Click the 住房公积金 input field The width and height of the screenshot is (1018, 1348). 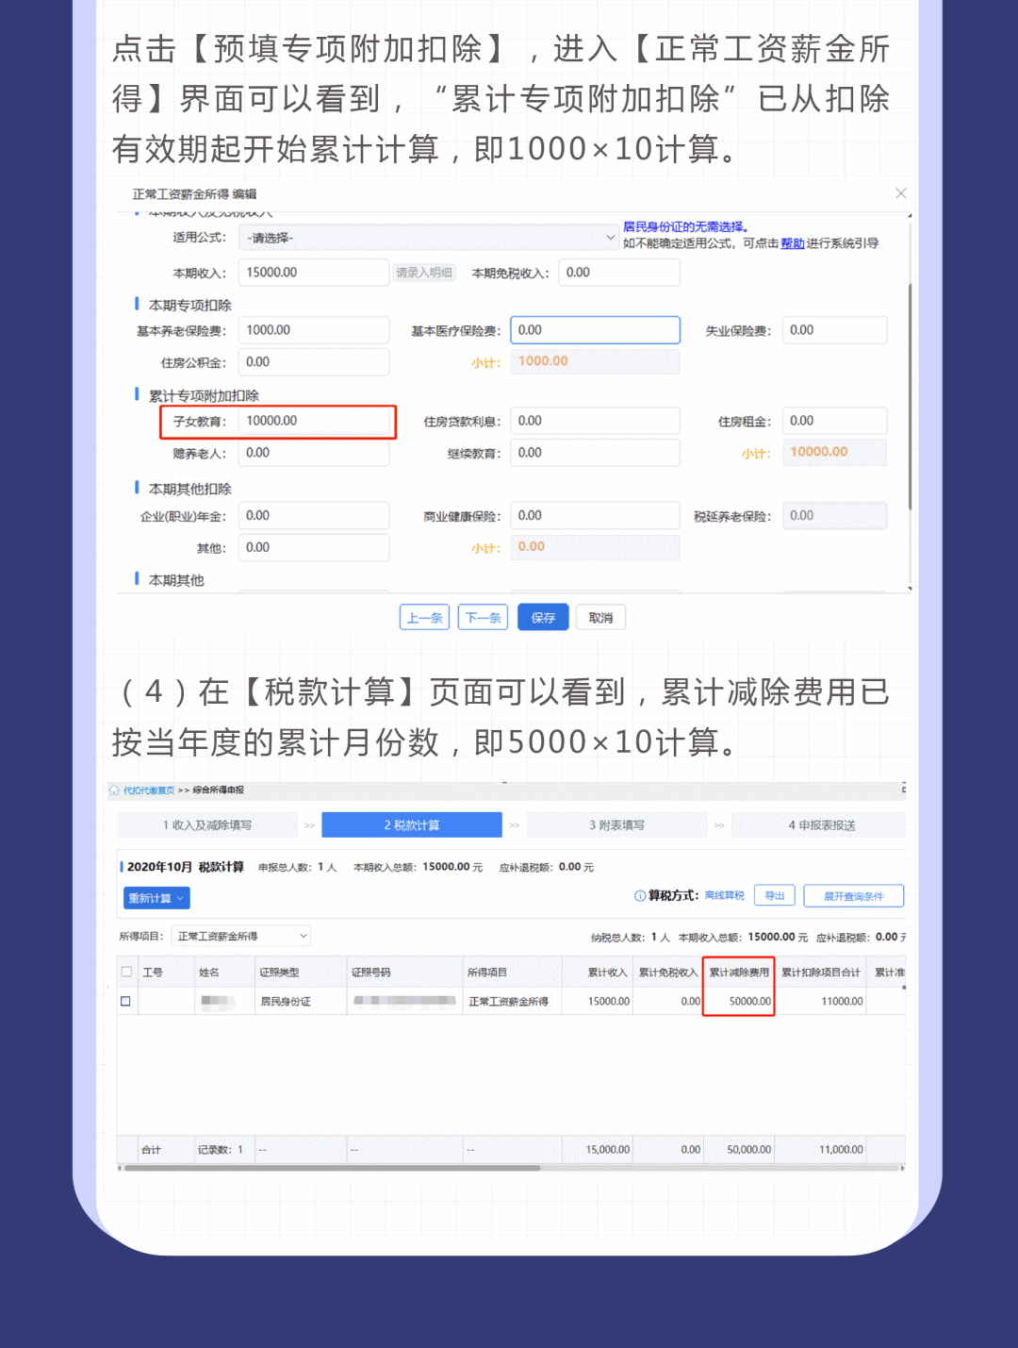tap(314, 362)
